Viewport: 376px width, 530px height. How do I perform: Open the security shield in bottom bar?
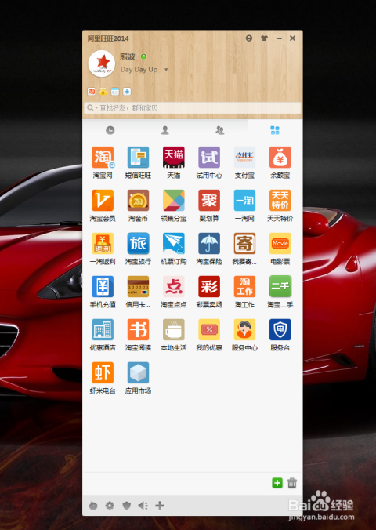point(126,506)
